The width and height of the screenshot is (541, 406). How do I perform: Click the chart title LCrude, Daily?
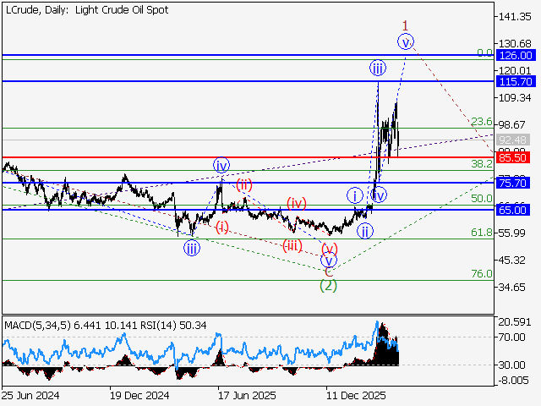click(86, 10)
